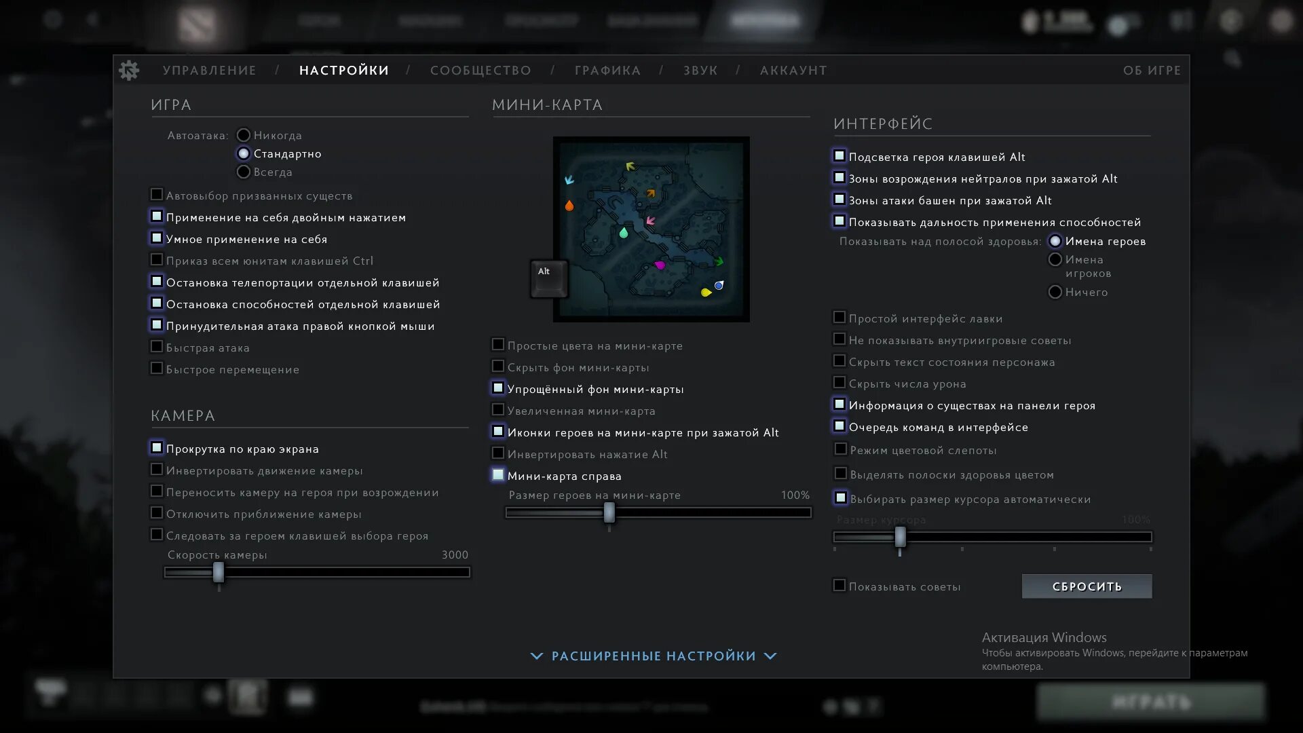
Task: Enable Скрыть числа урона
Action: [x=839, y=383]
